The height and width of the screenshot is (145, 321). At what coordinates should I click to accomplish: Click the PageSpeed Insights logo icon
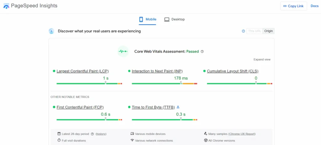click(x=6, y=6)
